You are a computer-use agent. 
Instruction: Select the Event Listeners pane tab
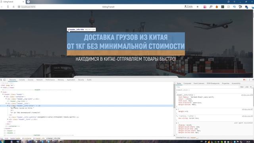click(x=199, y=83)
